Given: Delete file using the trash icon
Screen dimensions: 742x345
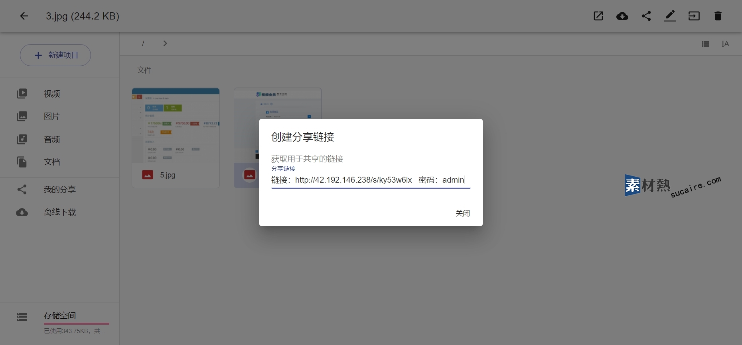Looking at the screenshot, I should [718, 16].
